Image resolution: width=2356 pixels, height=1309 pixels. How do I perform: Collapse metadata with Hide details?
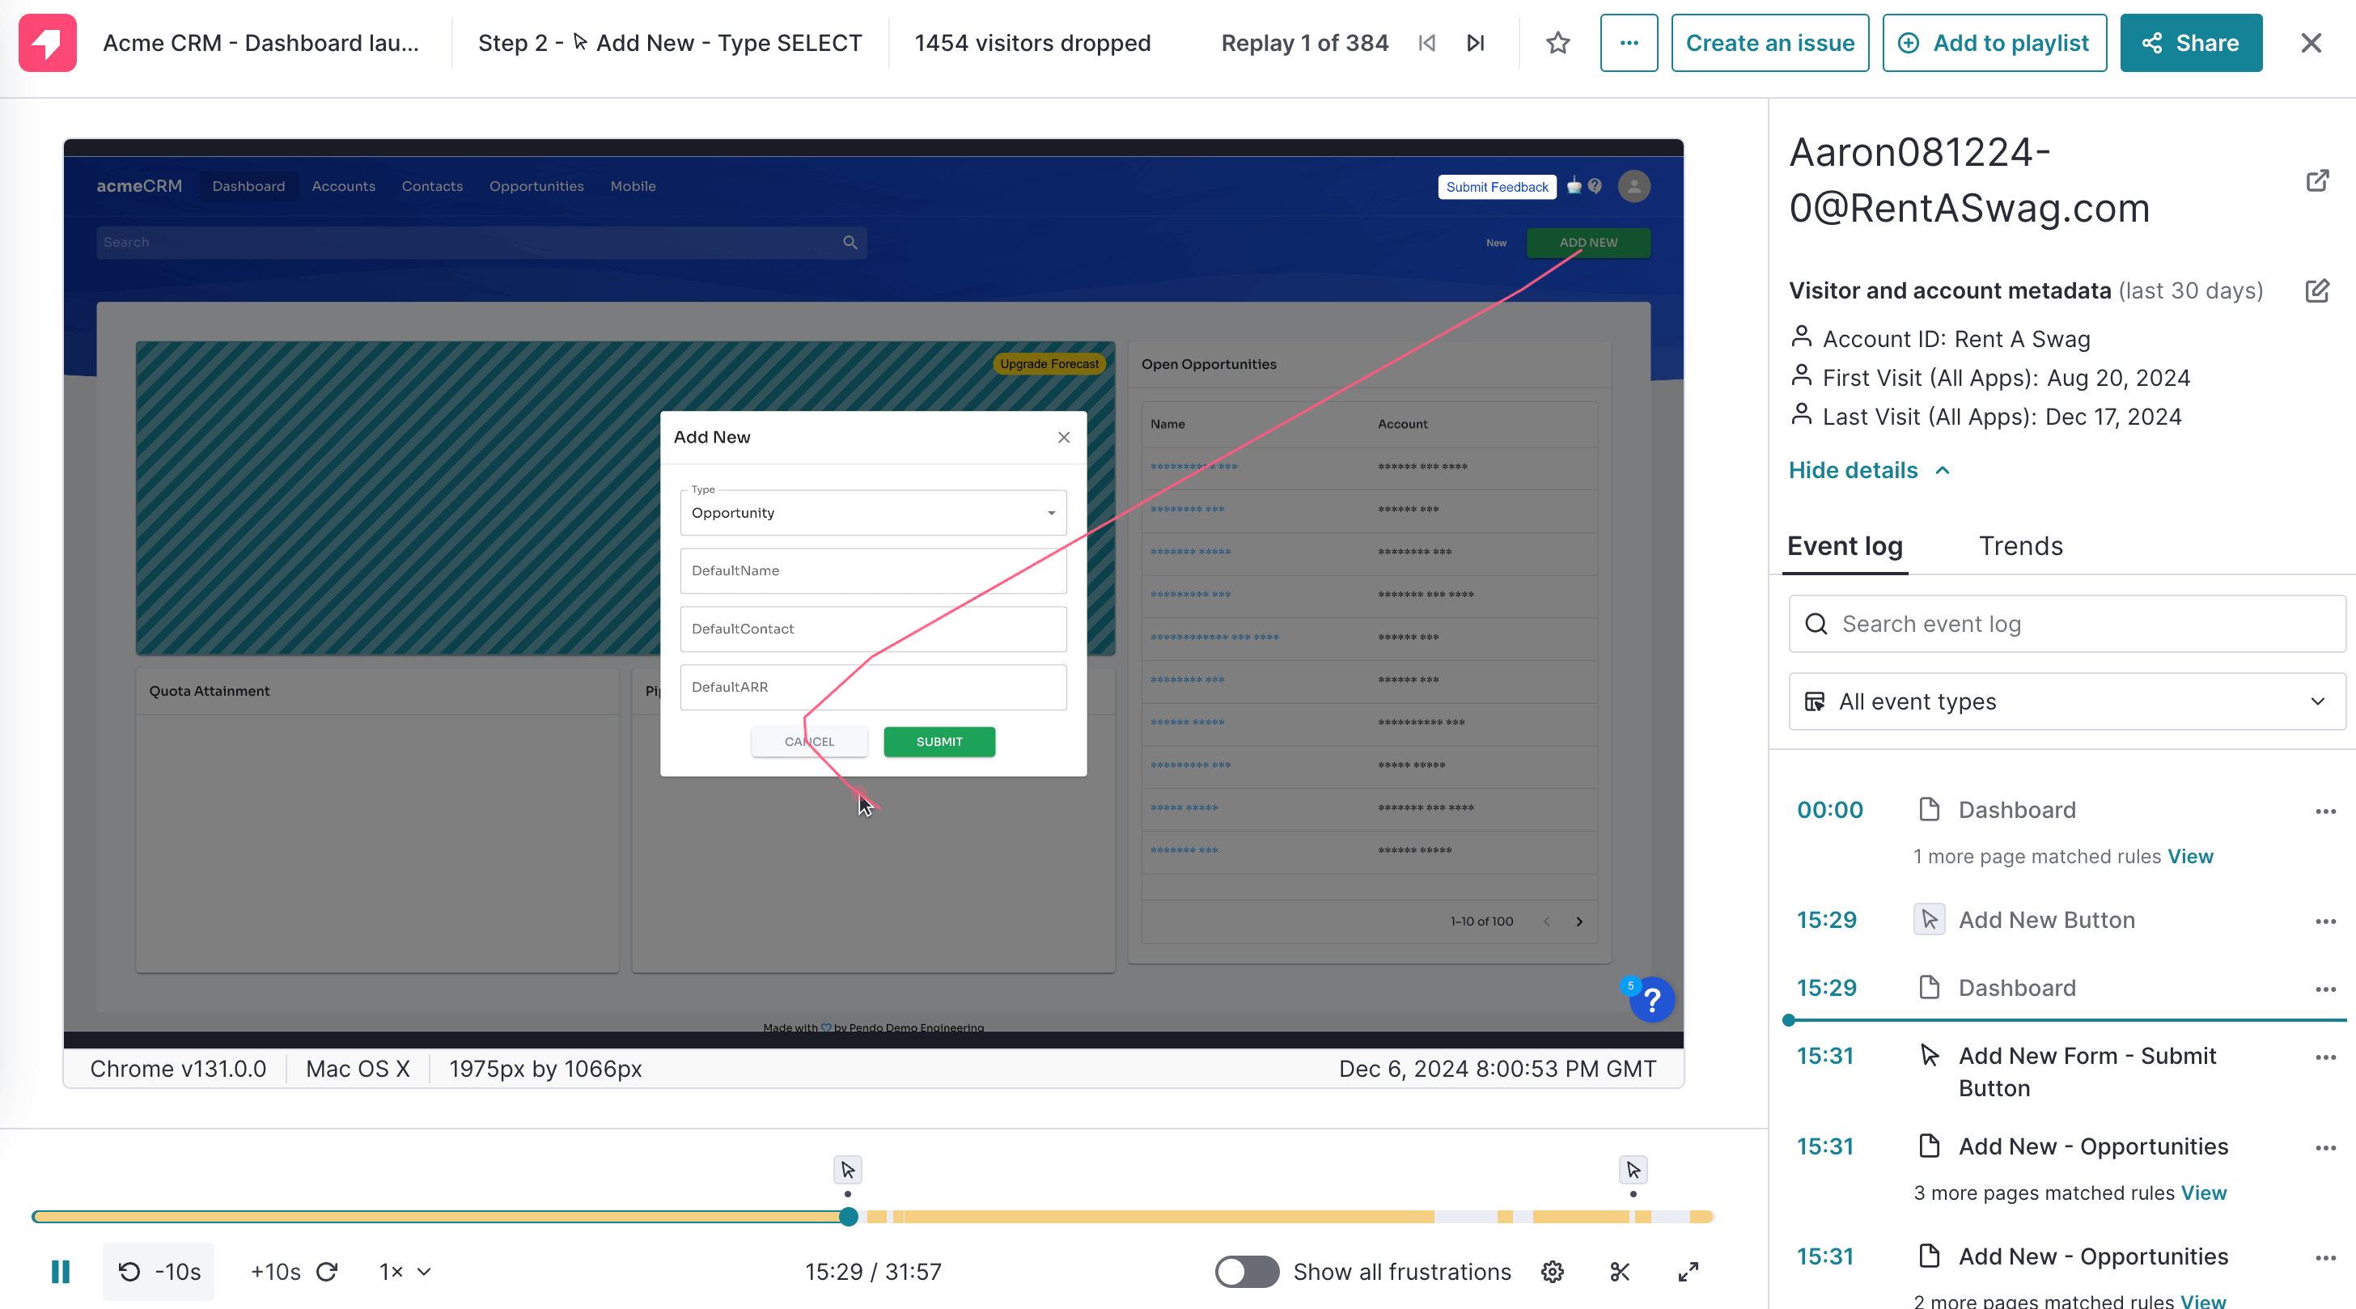pos(1868,470)
